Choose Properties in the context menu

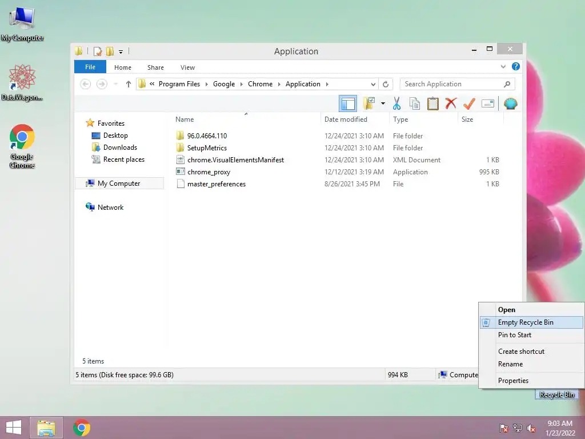(532, 380)
